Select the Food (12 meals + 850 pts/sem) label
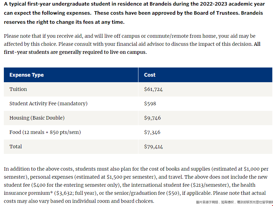This screenshot has height=206, width=273. (46, 132)
